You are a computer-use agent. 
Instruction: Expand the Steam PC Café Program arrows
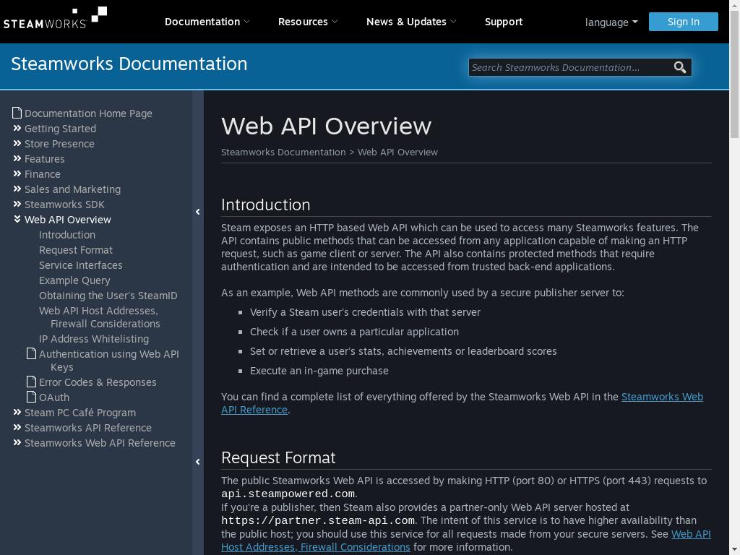[x=17, y=412]
